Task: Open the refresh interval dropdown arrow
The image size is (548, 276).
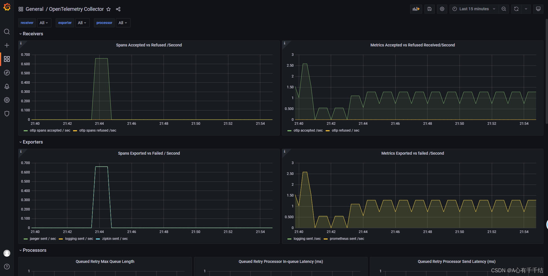Action: click(526, 9)
